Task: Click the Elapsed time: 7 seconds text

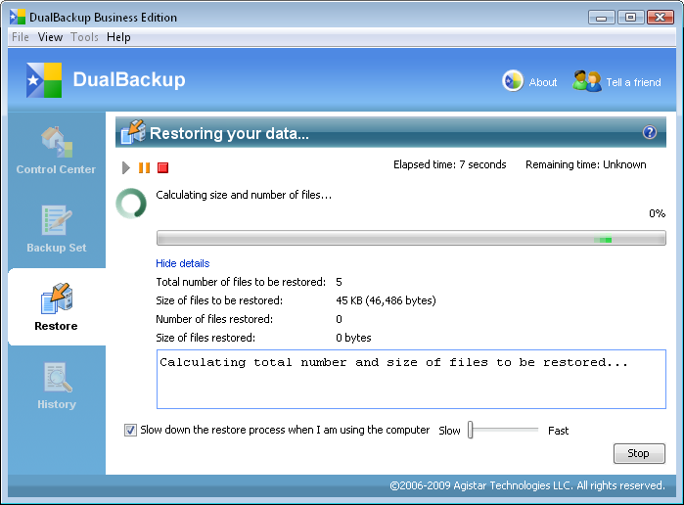Action: (x=450, y=164)
